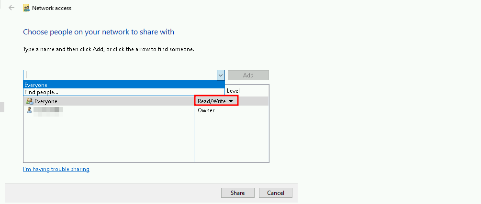Expand the name combo box arrow
481x204 pixels.
221,75
